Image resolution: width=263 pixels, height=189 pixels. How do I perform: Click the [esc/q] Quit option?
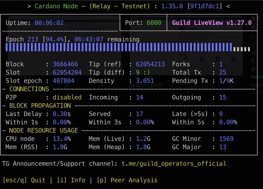tap(24, 180)
